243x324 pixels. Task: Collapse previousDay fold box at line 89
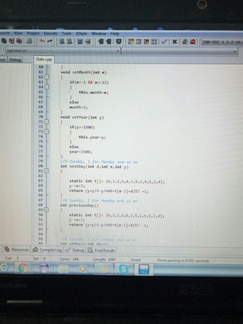coord(46,210)
